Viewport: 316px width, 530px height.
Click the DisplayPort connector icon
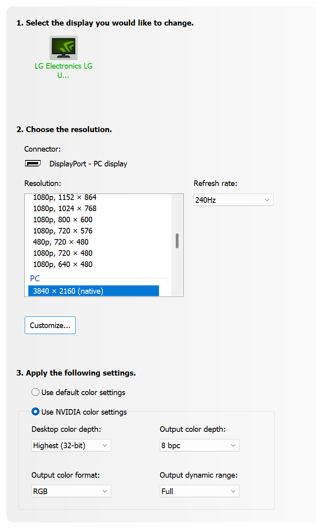click(x=33, y=164)
